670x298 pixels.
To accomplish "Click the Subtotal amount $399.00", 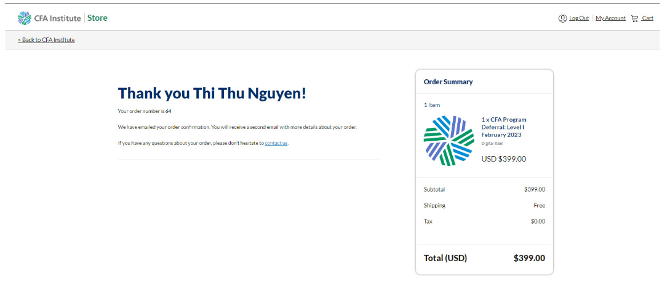I will (x=535, y=189).
